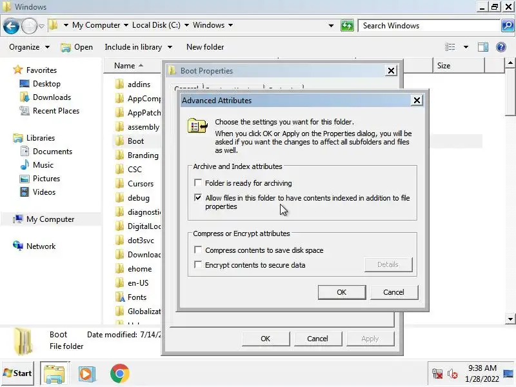Open the Videos library

tap(44, 192)
